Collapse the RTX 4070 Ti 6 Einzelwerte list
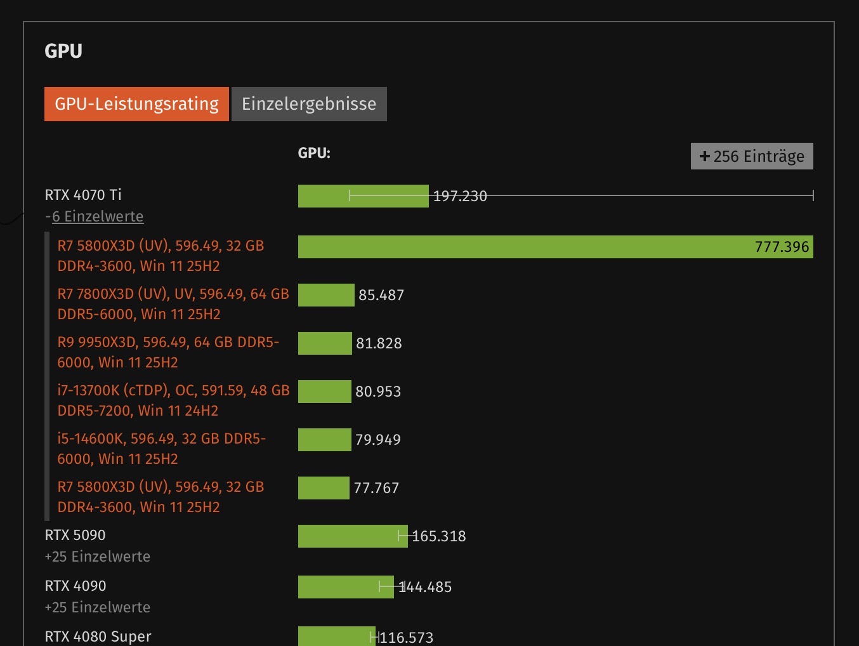 [97, 216]
